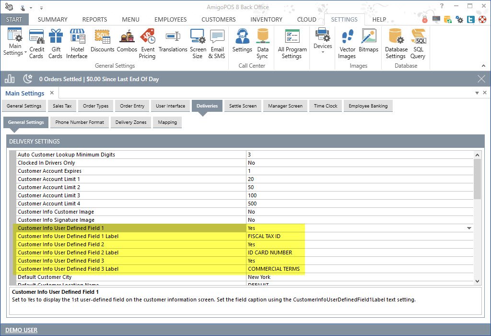491x336 pixels.
Task: Click the FISCAL TAX ID label value field
Action: pyautogui.click(x=275, y=236)
